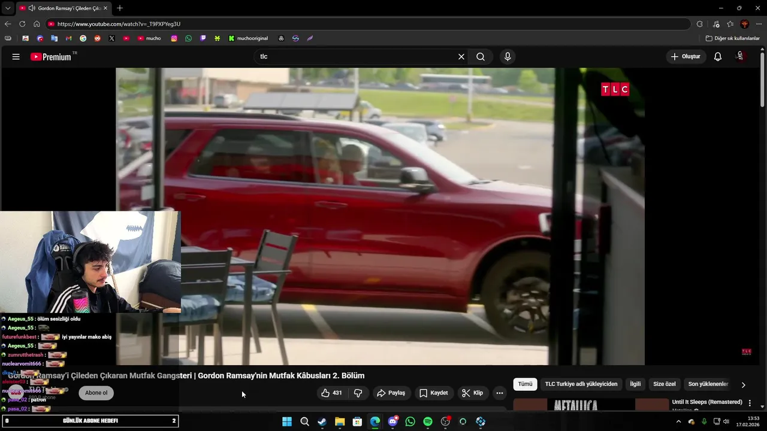Create a clip with Klip

pyautogui.click(x=472, y=393)
